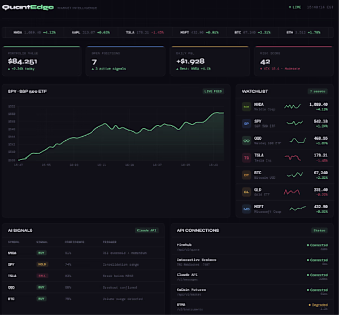Click the Claude API badge

pos(146,230)
